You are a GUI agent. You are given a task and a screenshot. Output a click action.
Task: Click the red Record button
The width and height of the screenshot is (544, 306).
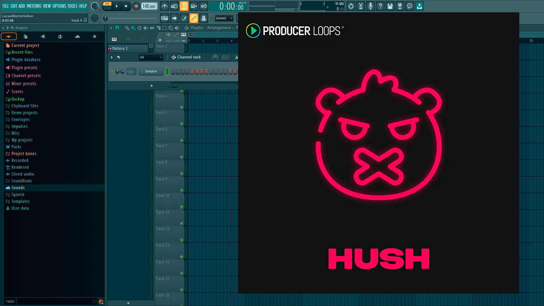136,6
